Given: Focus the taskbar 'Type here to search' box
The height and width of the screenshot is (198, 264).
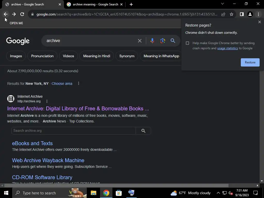Looking at the screenshot, I should (49, 193).
